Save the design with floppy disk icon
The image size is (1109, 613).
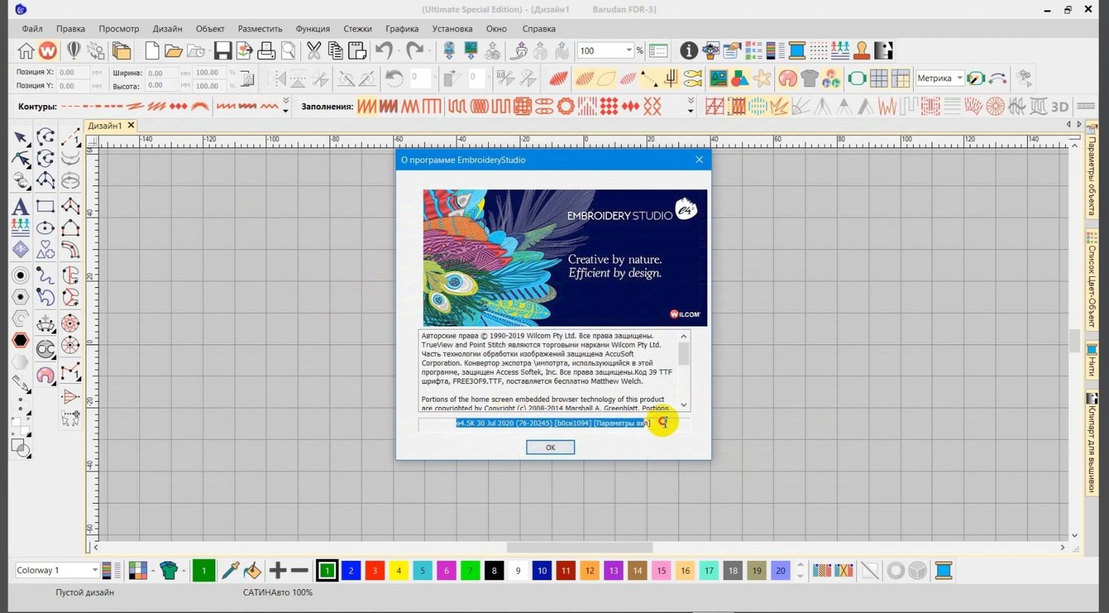click(x=223, y=51)
